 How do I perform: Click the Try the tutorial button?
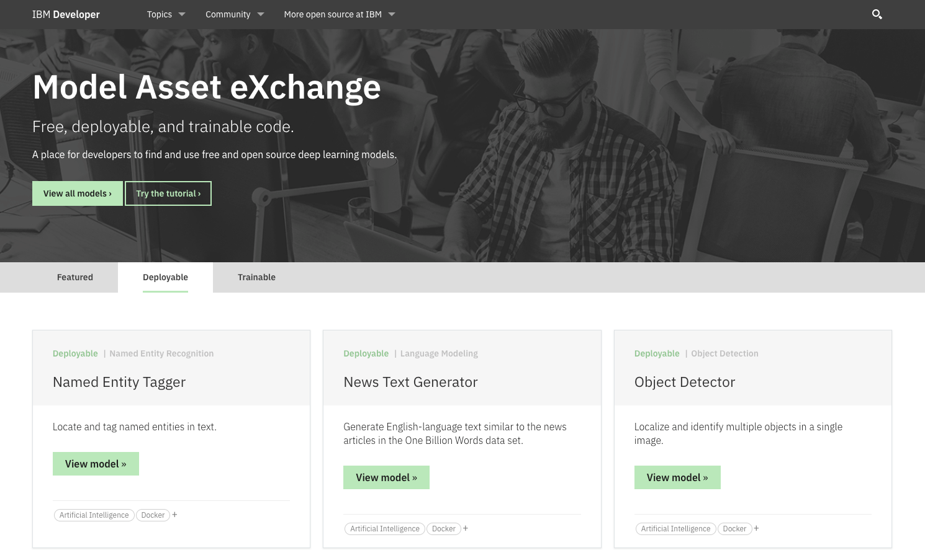tap(168, 193)
